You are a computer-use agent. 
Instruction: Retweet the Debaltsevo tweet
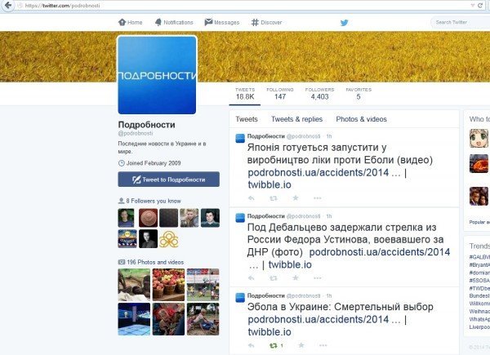point(274,278)
